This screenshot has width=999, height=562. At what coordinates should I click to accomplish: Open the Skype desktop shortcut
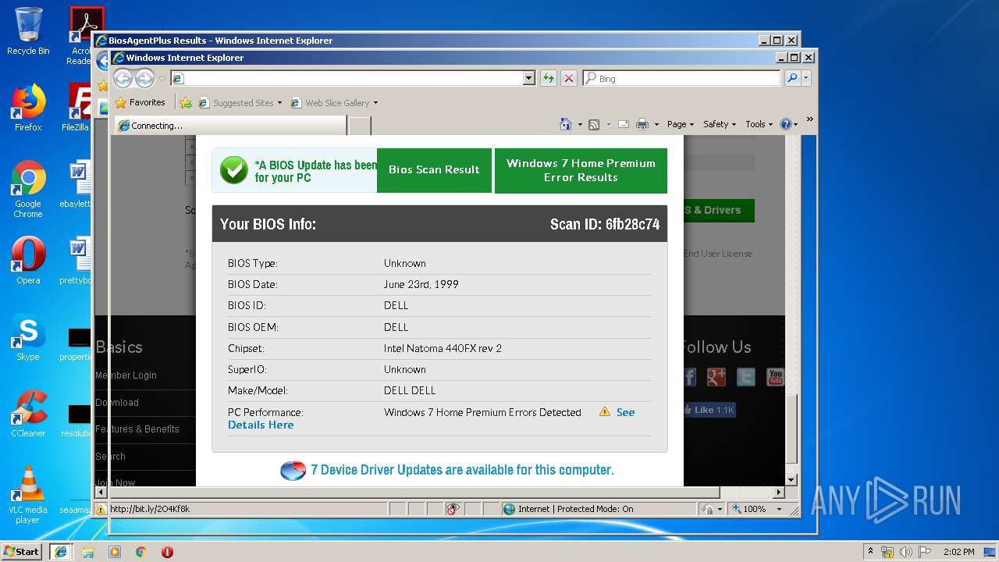tap(28, 337)
